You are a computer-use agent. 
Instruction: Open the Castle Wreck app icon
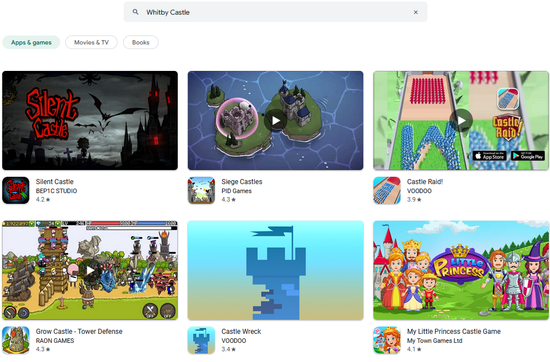(201, 340)
